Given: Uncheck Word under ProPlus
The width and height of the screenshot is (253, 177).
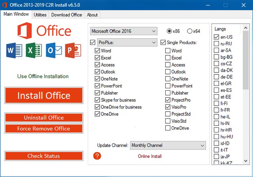Looking at the screenshot, I should click(x=97, y=51).
